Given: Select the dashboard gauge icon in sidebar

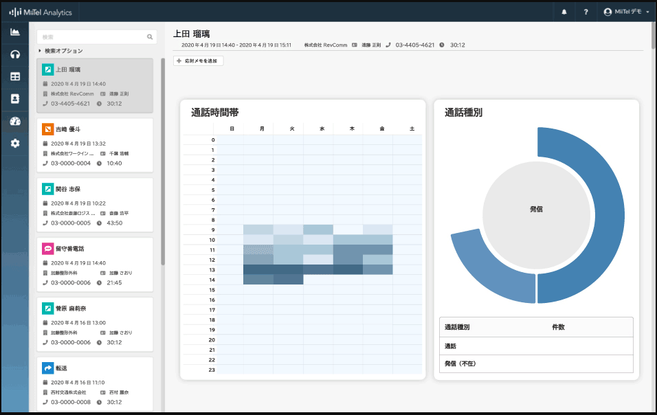Looking at the screenshot, I should [x=14, y=121].
